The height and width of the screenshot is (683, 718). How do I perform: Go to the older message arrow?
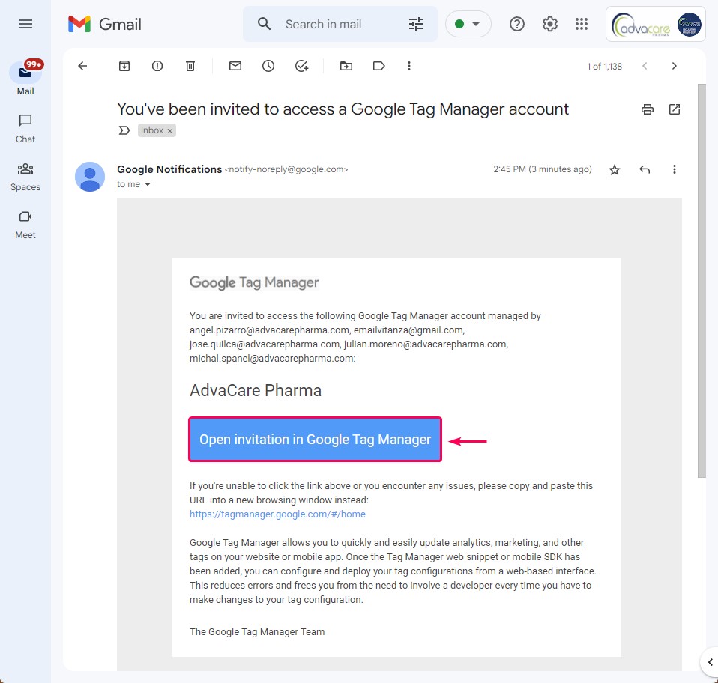pos(674,67)
